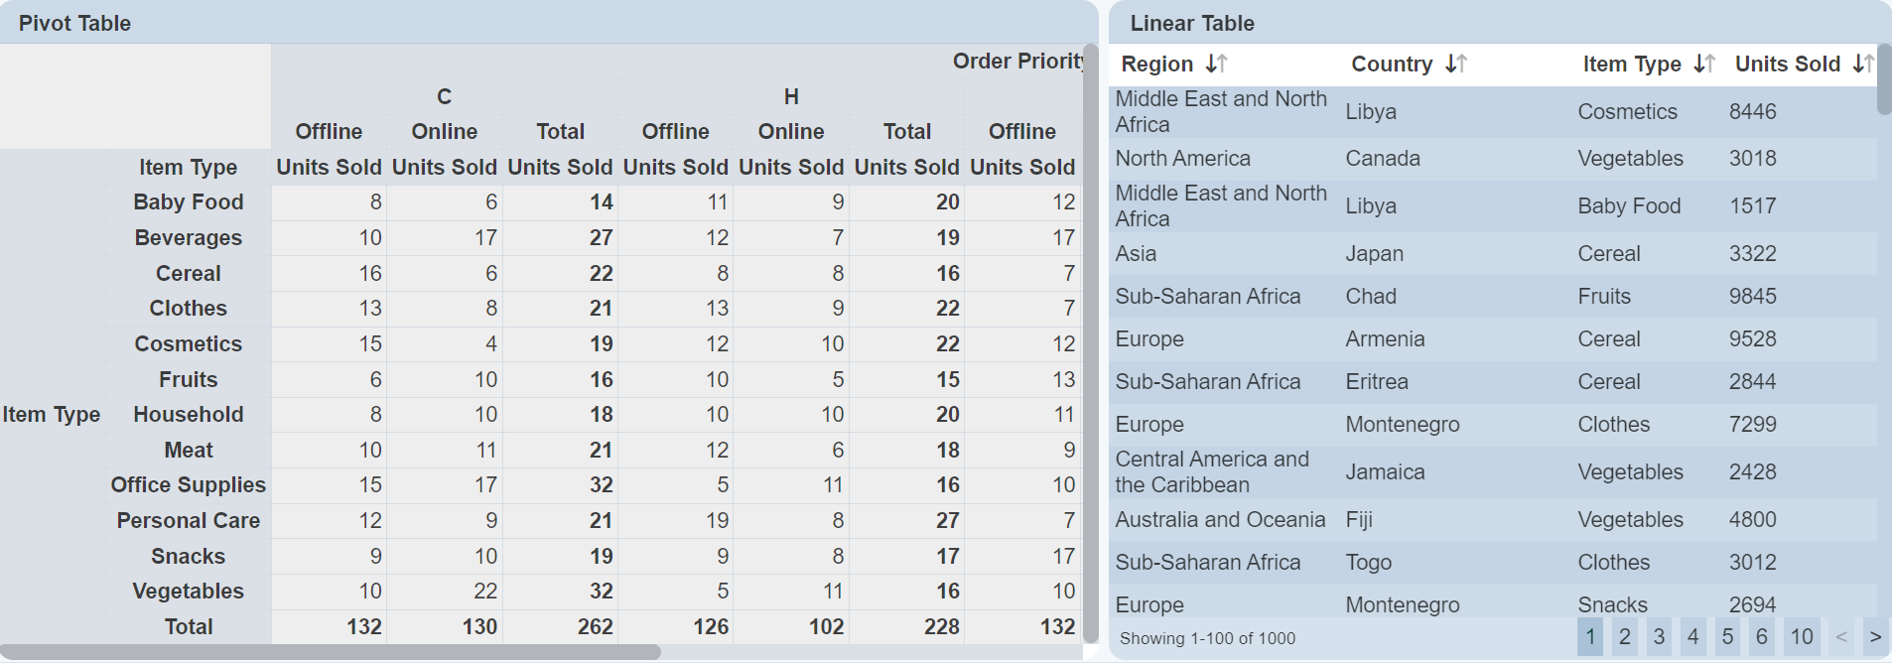Select page 5 in pagination

(1728, 637)
